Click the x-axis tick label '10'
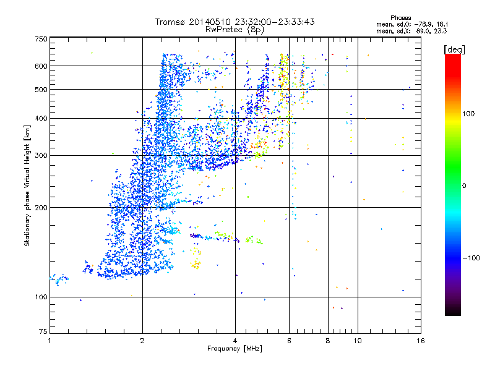The width and height of the screenshot is (495, 371). (358, 341)
